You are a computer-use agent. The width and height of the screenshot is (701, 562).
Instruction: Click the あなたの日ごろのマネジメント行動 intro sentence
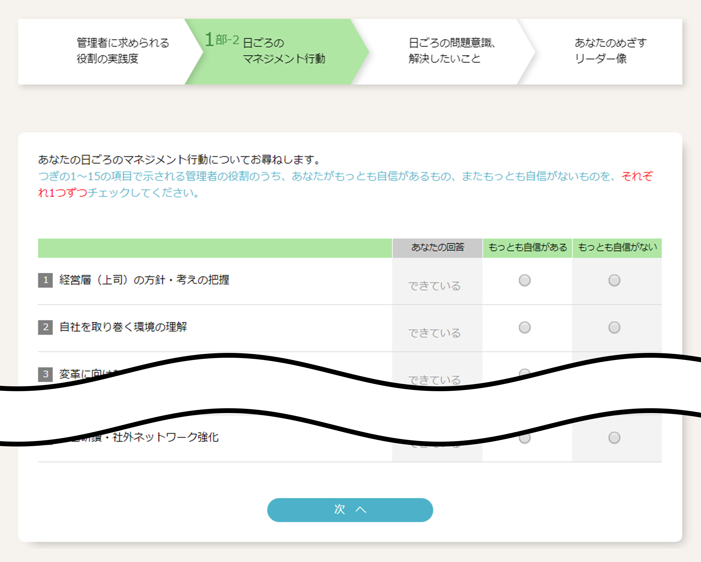180,160
